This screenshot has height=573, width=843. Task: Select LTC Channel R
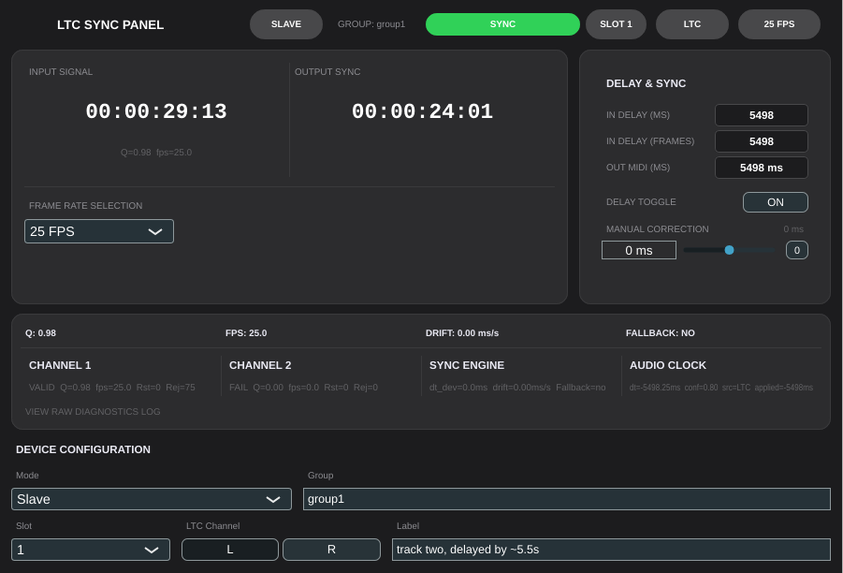coord(332,550)
